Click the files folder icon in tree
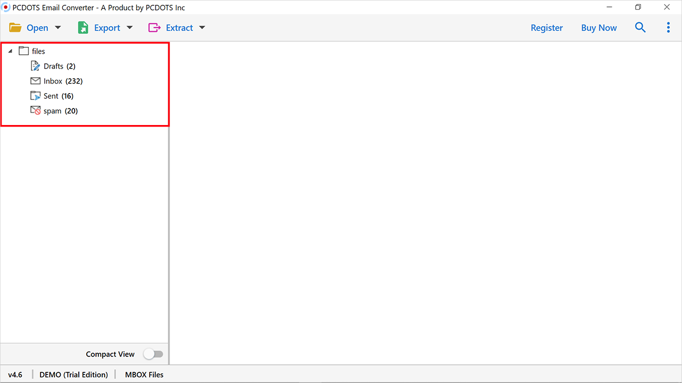The width and height of the screenshot is (682, 383). click(23, 51)
